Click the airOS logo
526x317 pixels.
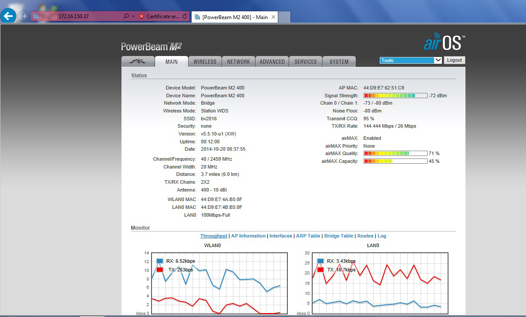[x=444, y=43]
